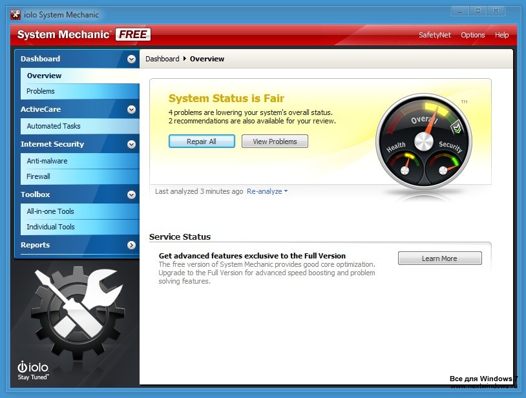Open the Re-analyze dropdown arrow

point(286,191)
